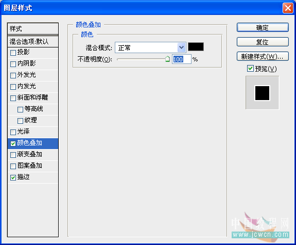Enable the 等高线 contour checkbox
Image resolution: width=296 pixels, height=245 pixels.
(20, 109)
